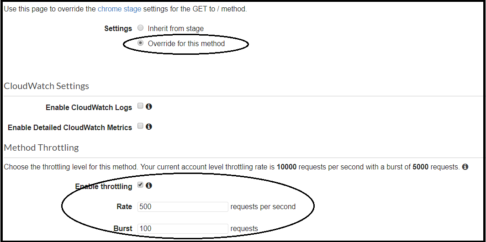Viewport: 486px width, 242px height.
Task: Click info icon next to Enable throttling
Action: click(149, 185)
